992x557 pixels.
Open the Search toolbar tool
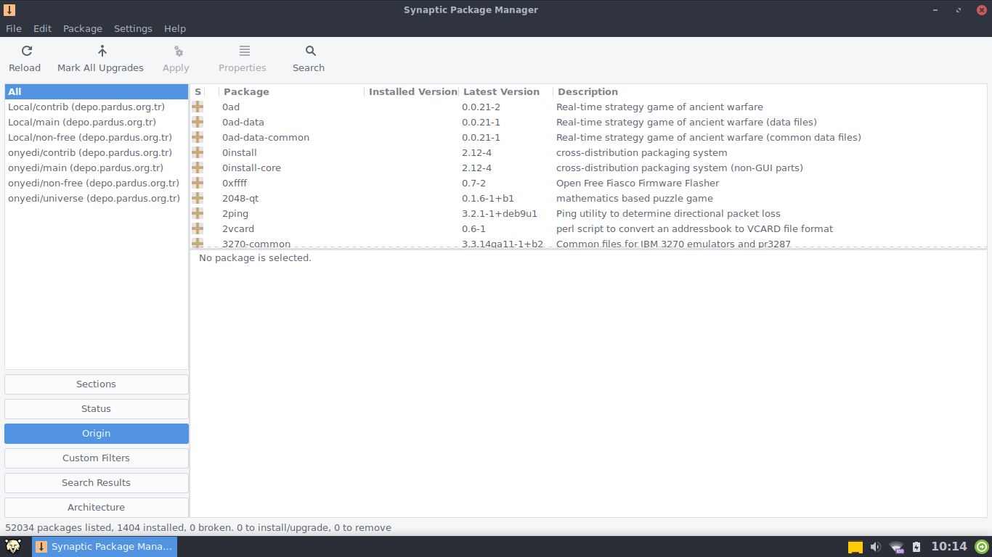point(309,59)
